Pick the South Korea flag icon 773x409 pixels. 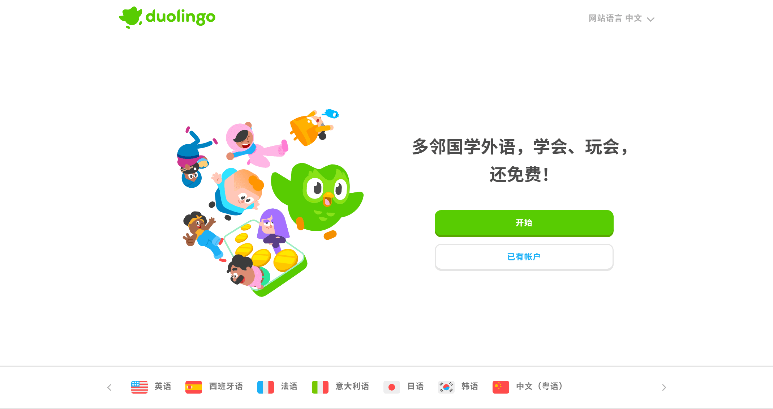(446, 387)
